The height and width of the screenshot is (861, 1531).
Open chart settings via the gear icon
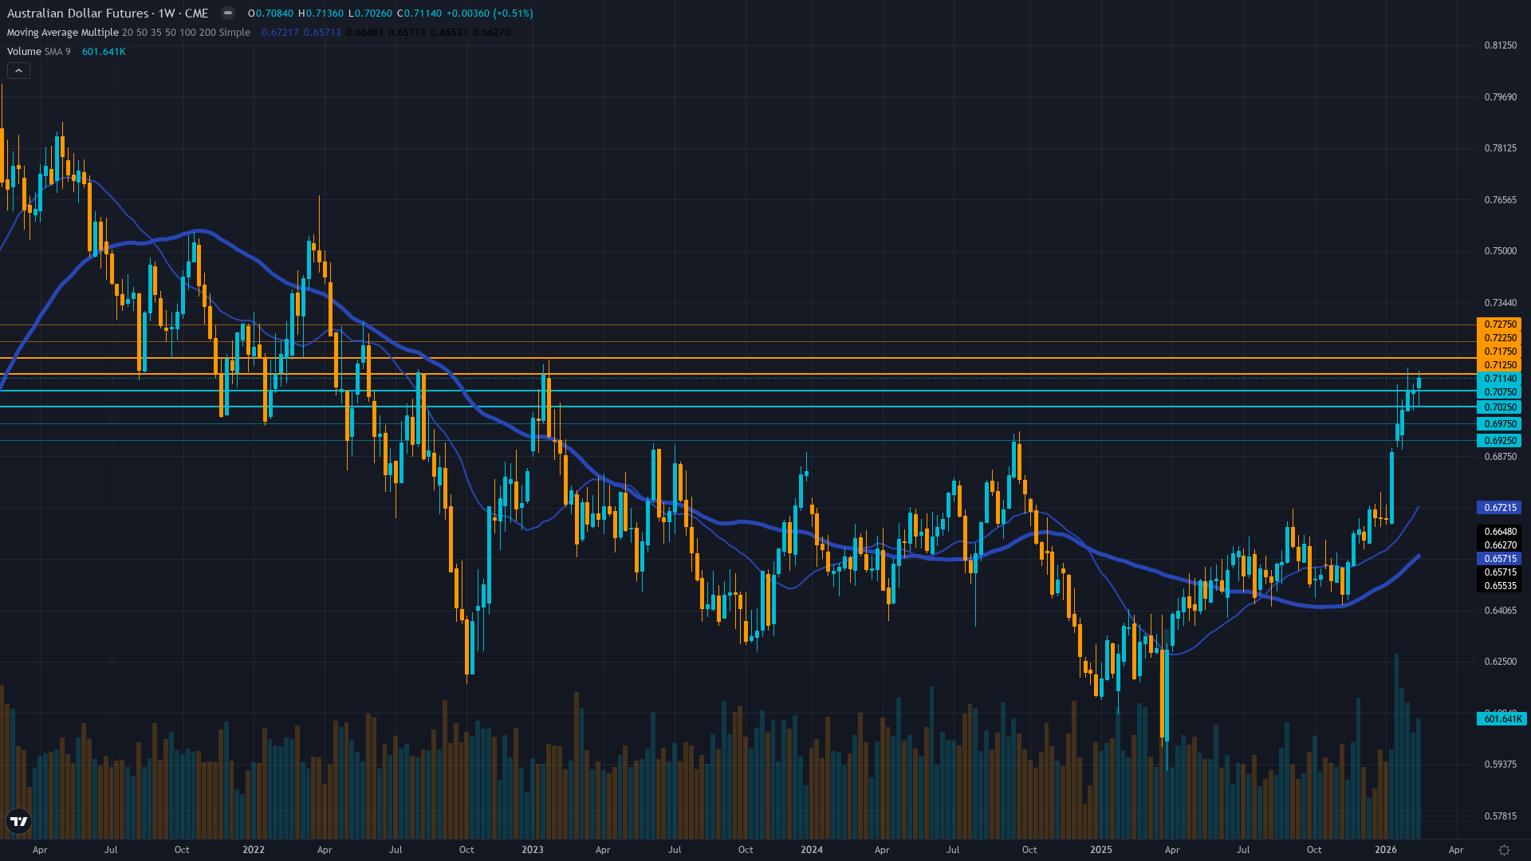[1504, 850]
